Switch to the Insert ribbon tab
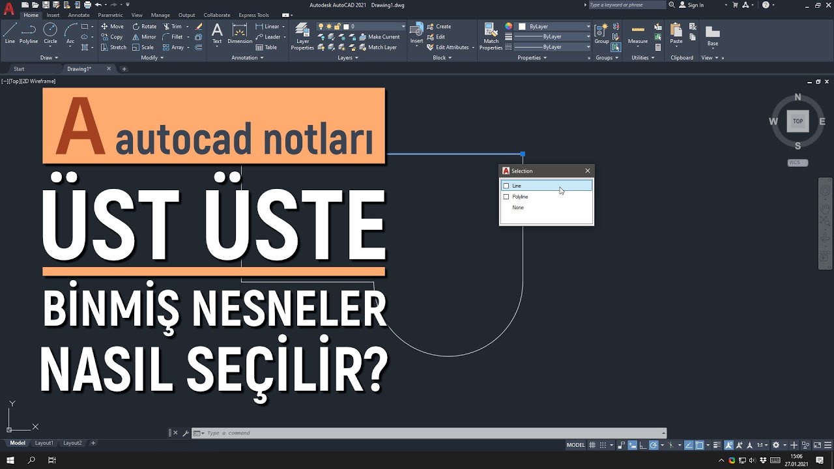Image resolution: width=834 pixels, height=469 pixels. 53,15
